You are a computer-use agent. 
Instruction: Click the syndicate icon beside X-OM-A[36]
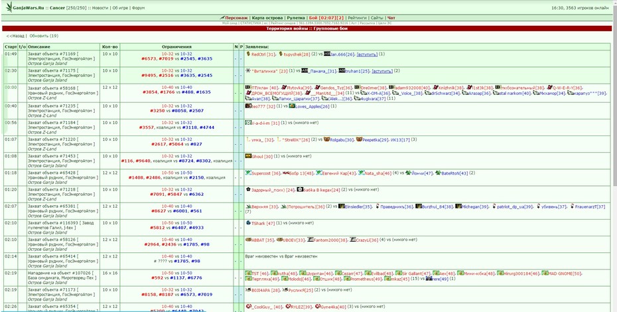(363, 93)
